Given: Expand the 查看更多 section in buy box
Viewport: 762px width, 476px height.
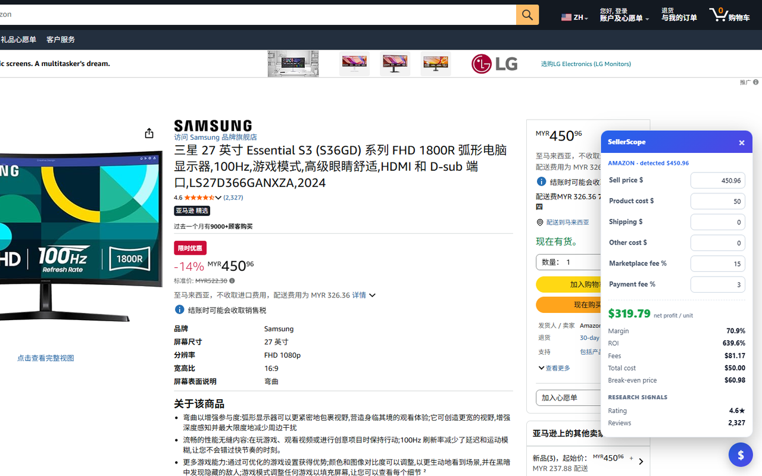Looking at the screenshot, I should pyautogui.click(x=554, y=368).
